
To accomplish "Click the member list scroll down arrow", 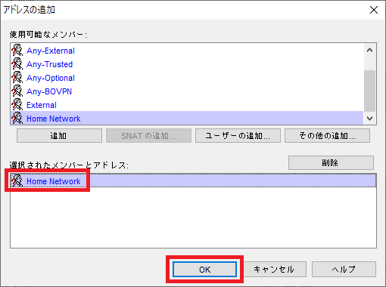I will [x=370, y=119].
